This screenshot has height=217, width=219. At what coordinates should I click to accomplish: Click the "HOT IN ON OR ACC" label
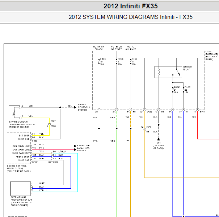[98, 48]
